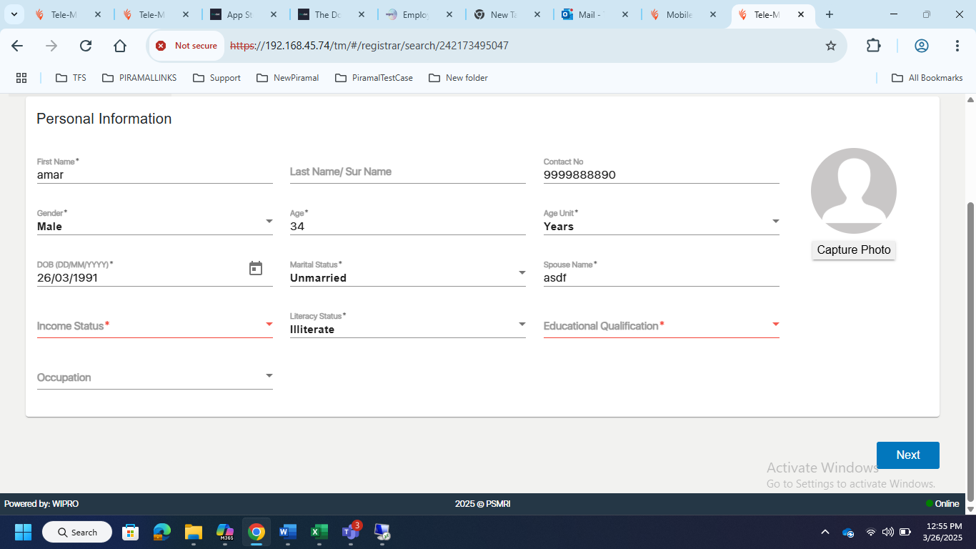
Task: Open Microsoft Teams from the taskbar
Action: (351, 532)
